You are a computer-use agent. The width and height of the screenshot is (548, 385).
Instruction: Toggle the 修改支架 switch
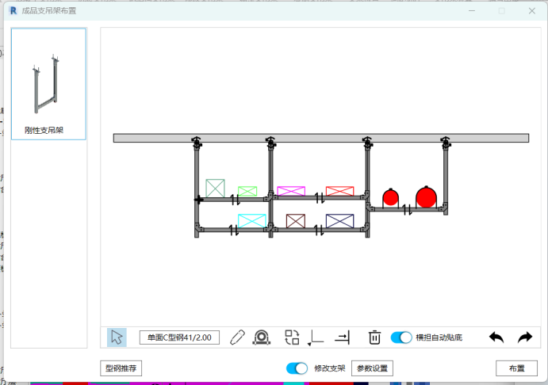coord(297,368)
